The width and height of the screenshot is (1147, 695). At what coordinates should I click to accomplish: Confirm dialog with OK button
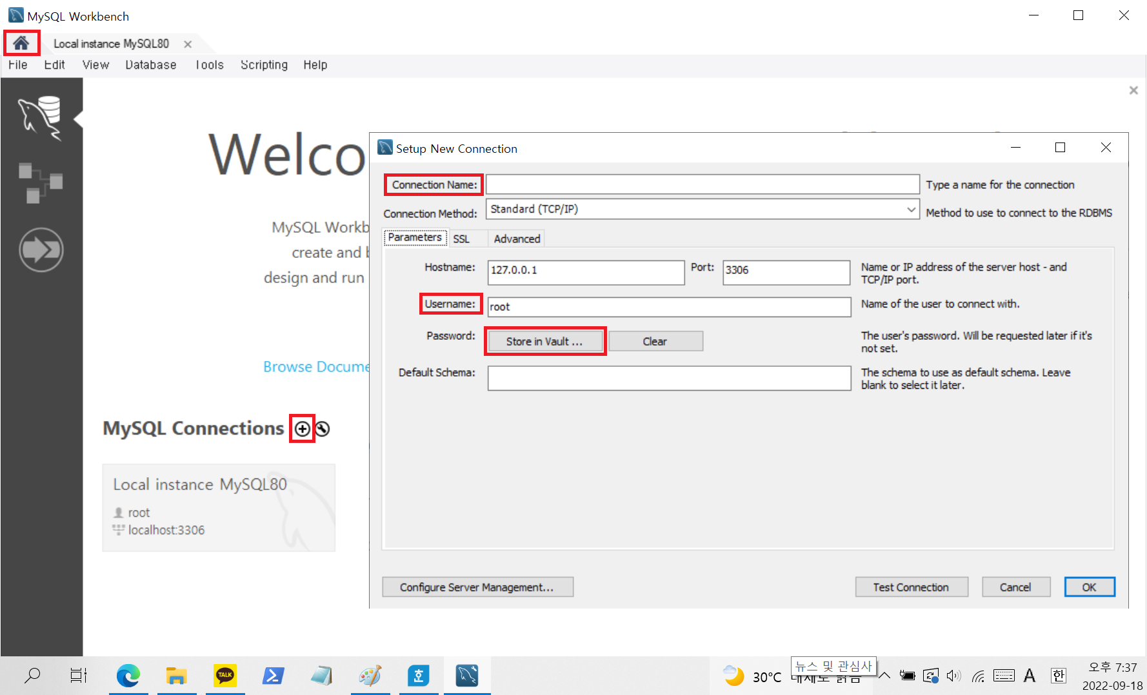click(x=1089, y=587)
